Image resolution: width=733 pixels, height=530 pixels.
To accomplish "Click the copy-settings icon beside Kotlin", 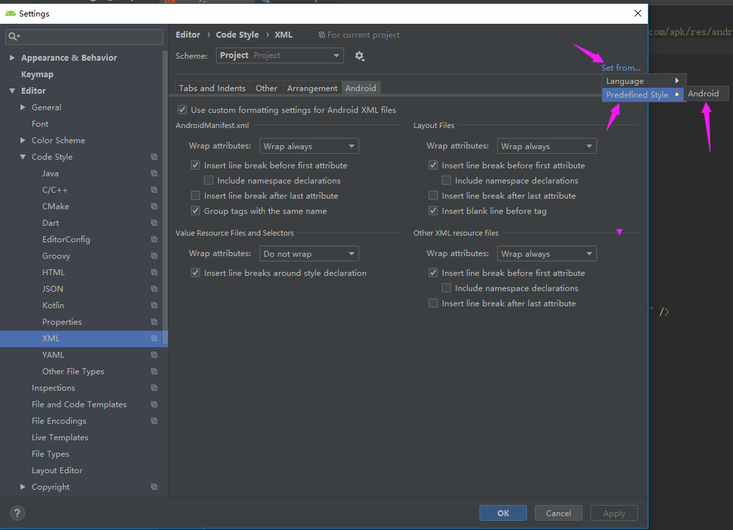I will click(154, 305).
